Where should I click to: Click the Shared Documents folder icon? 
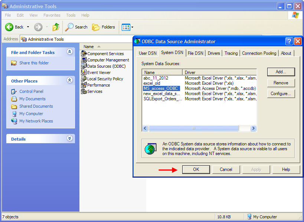[x=14, y=106]
